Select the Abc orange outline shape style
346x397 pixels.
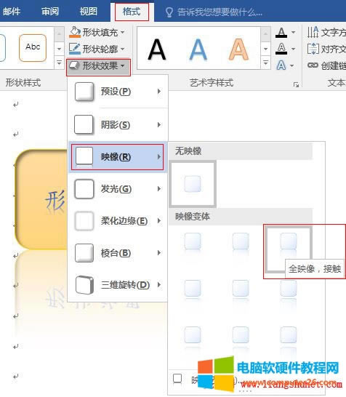pos(33,48)
